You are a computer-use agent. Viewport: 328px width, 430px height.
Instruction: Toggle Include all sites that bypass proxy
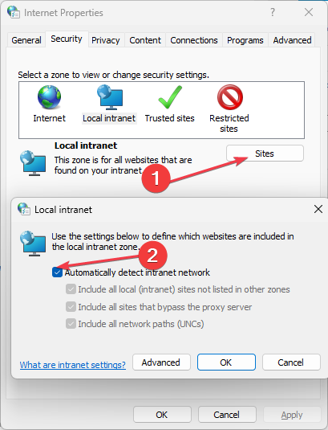[x=71, y=306]
